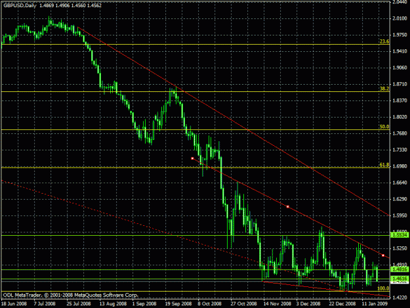The width and height of the screenshot is (410, 308).
Task: Click the 8 Oct 2008 date label
Action: pos(209,303)
